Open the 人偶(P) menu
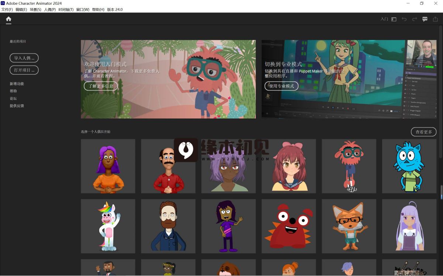 [x=50, y=10]
